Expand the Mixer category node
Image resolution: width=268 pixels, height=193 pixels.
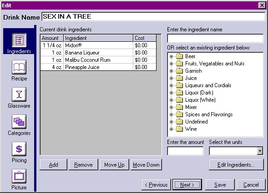[x=171, y=107]
